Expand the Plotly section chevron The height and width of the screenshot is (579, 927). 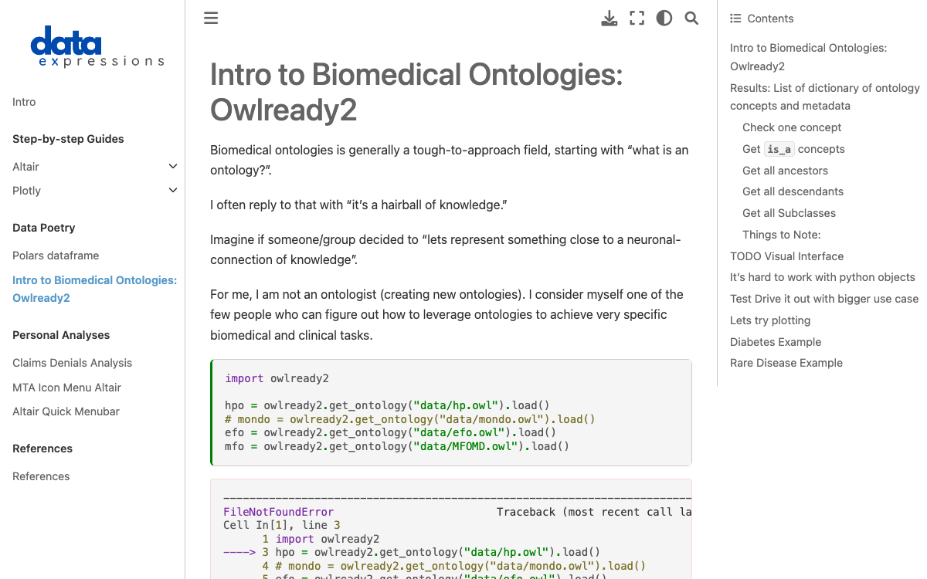pyautogui.click(x=173, y=191)
